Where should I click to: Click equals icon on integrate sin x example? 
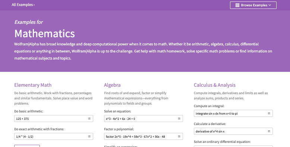click(x=269, y=114)
